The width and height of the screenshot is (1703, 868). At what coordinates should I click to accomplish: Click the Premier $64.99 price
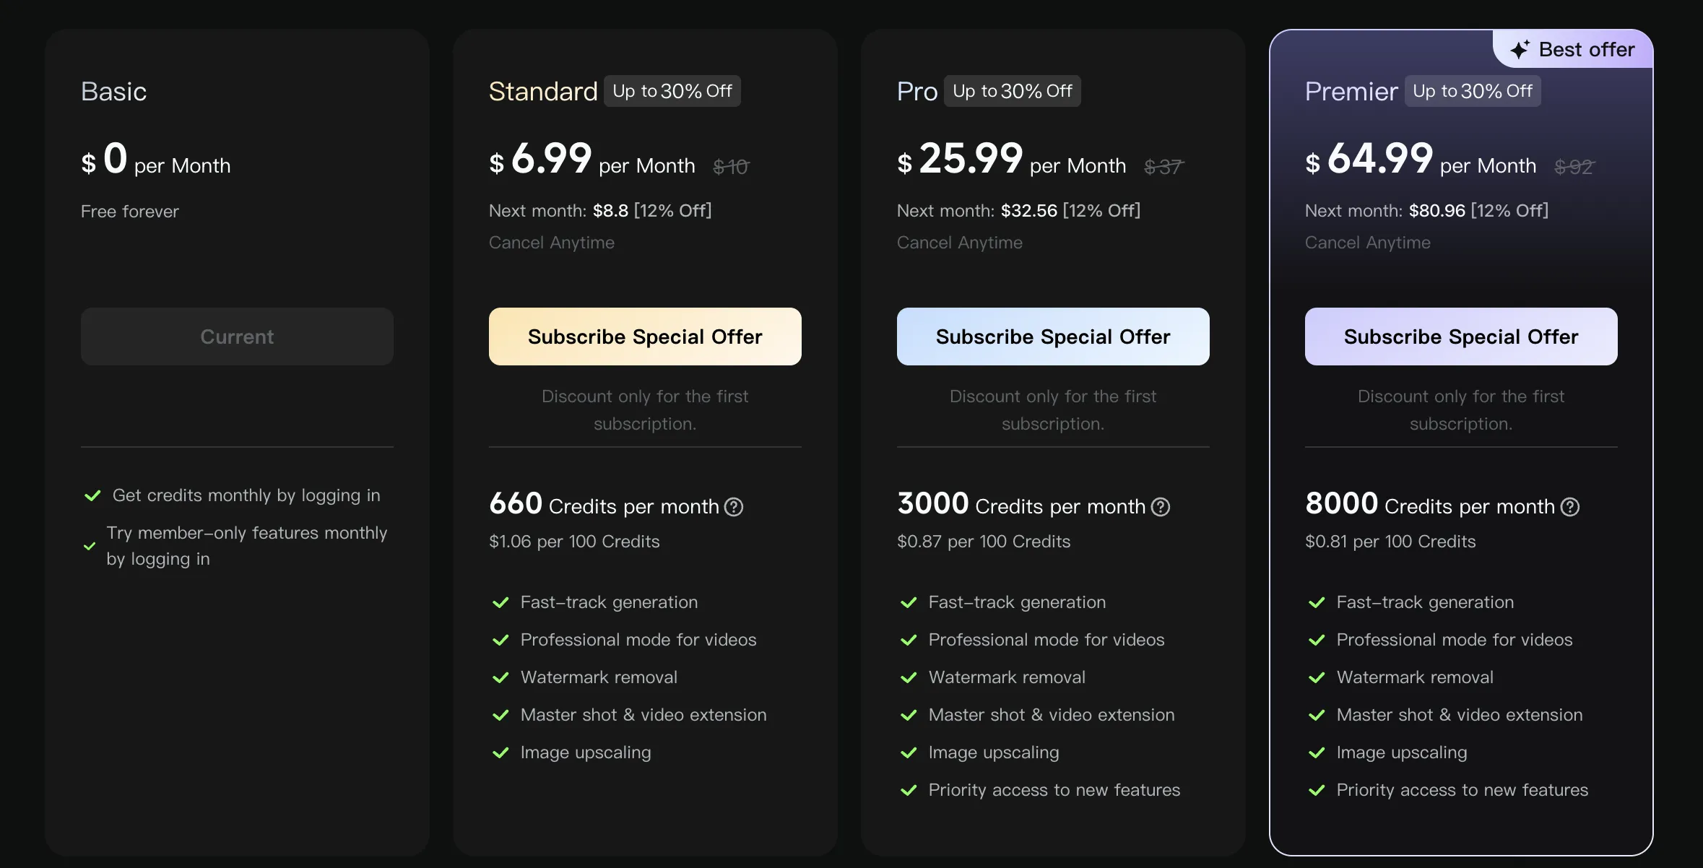pyautogui.click(x=1369, y=159)
